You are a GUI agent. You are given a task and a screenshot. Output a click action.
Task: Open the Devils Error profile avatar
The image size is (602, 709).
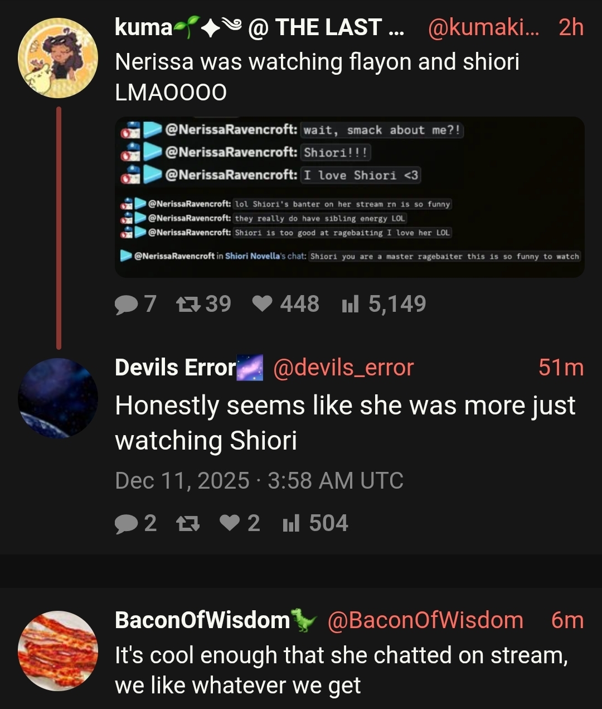coord(58,398)
